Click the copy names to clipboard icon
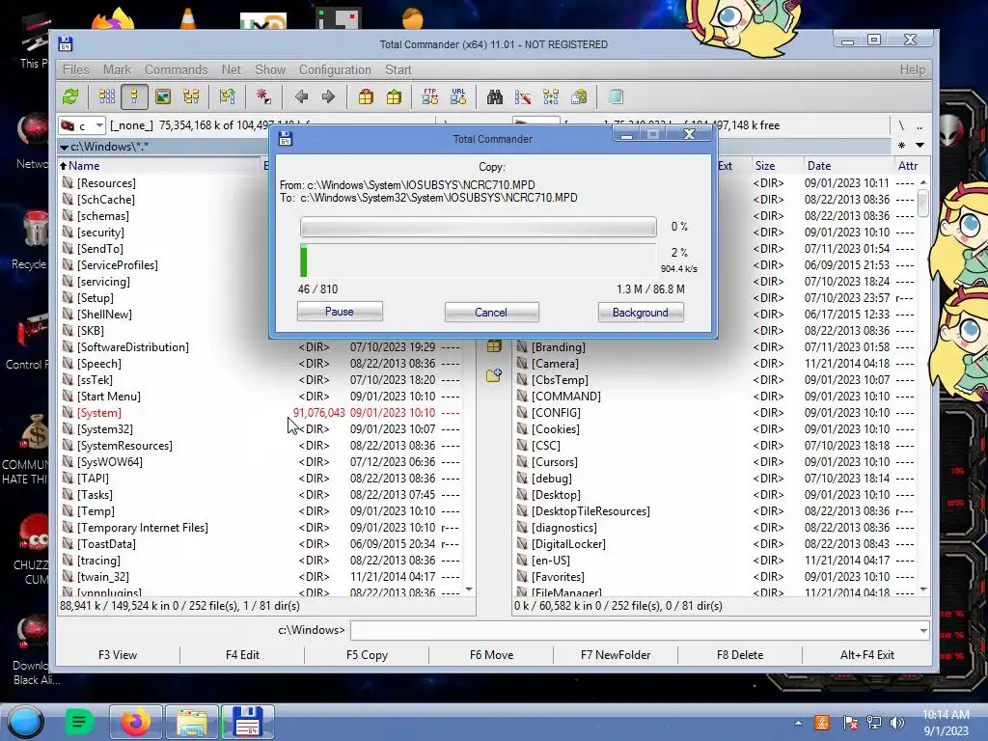 click(x=579, y=96)
